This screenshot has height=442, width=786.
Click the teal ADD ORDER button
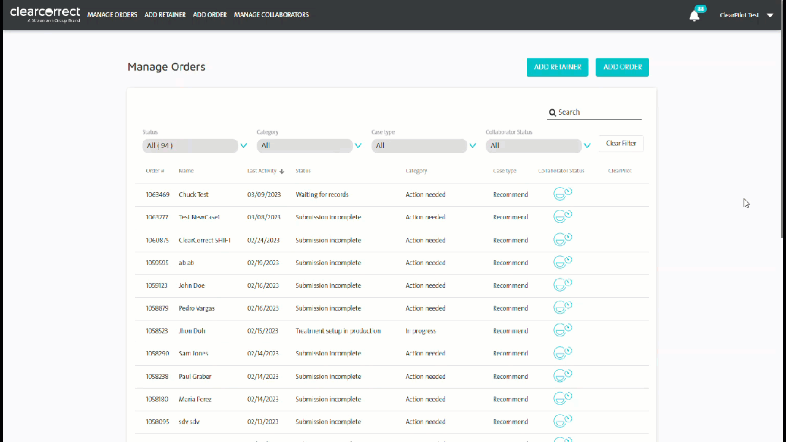point(622,68)
